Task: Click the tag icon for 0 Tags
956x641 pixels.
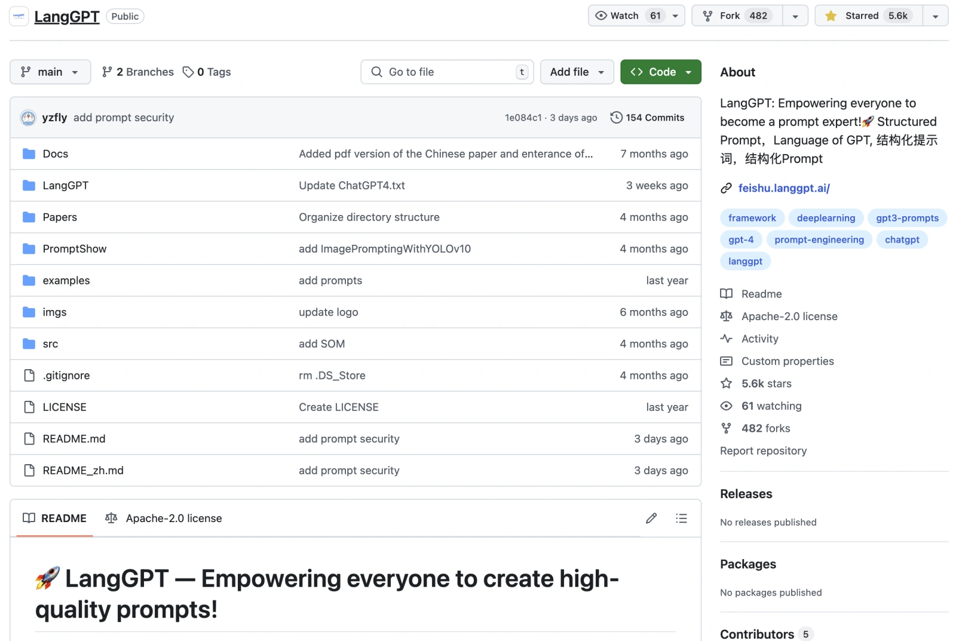Action: point(188,72)
